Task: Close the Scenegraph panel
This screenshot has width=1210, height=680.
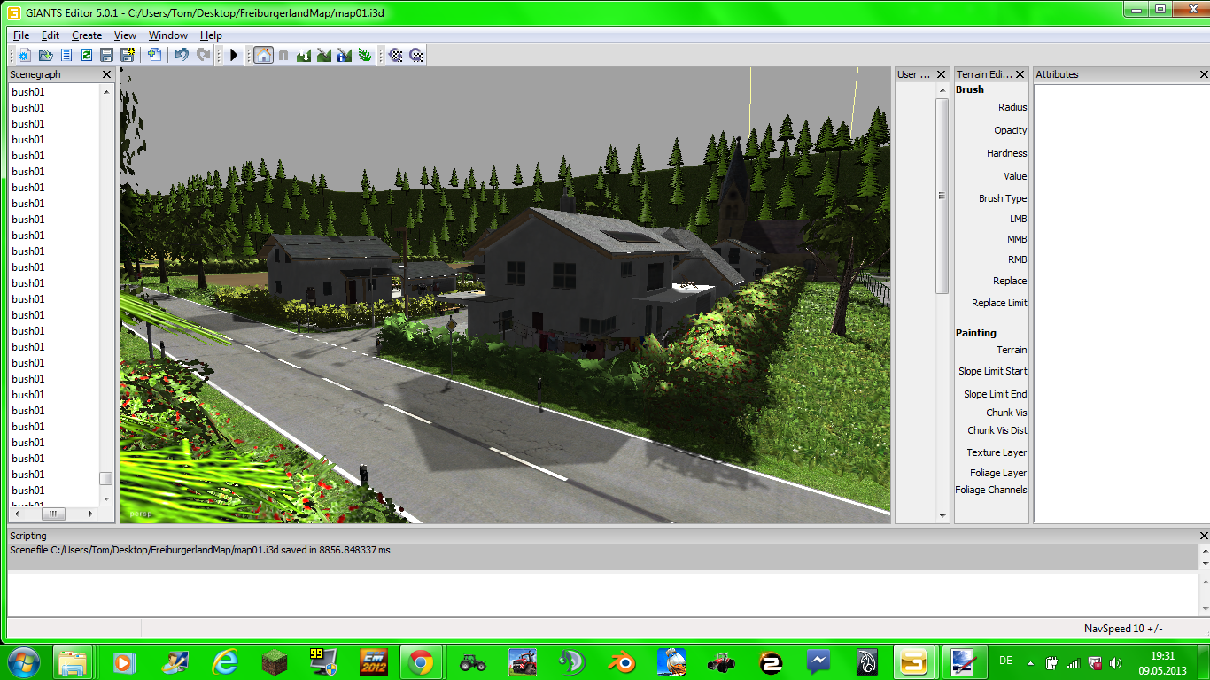Action: pyautogui.click(x=107, y=75)
